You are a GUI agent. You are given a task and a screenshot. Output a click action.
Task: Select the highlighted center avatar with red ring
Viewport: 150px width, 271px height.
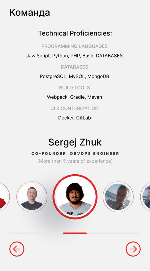click(x=75, y=197)
